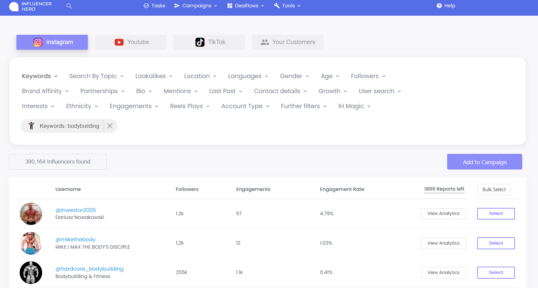
Task: Open the Tools dropdown menu
Action: coord(287,6)
